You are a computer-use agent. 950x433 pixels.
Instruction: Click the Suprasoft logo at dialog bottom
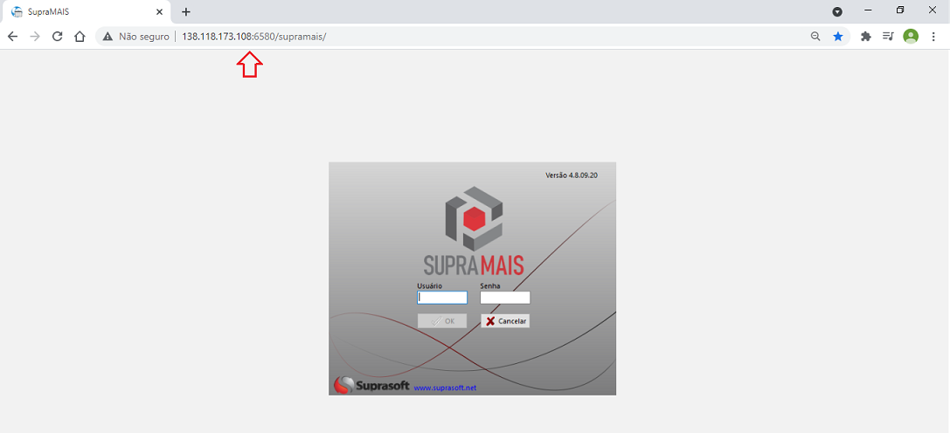tap(372, 385)
